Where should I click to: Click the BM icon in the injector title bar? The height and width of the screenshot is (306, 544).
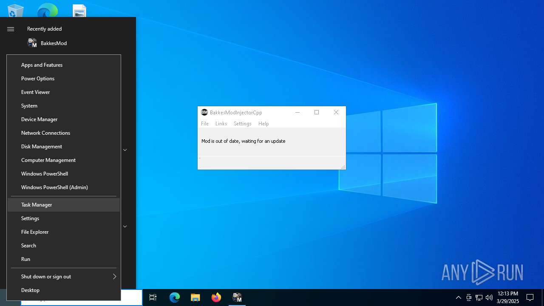click(204, 112)
